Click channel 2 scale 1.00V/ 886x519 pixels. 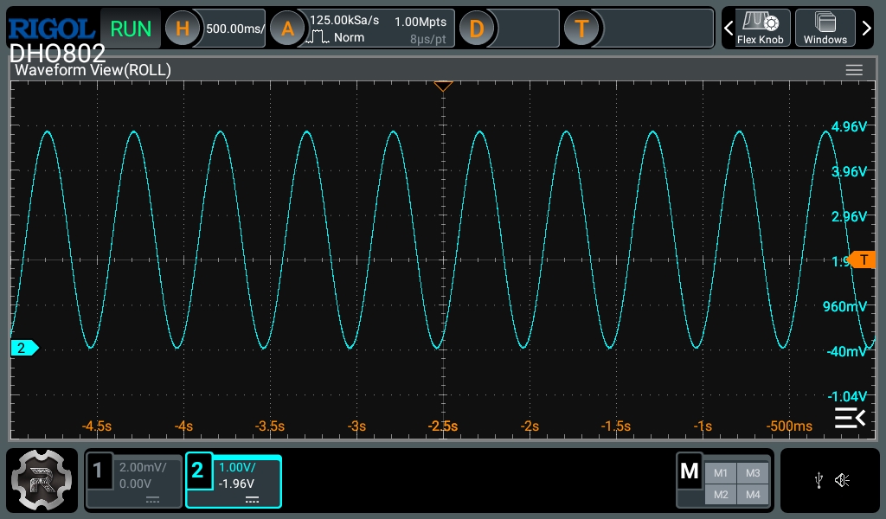click(237, 467)
